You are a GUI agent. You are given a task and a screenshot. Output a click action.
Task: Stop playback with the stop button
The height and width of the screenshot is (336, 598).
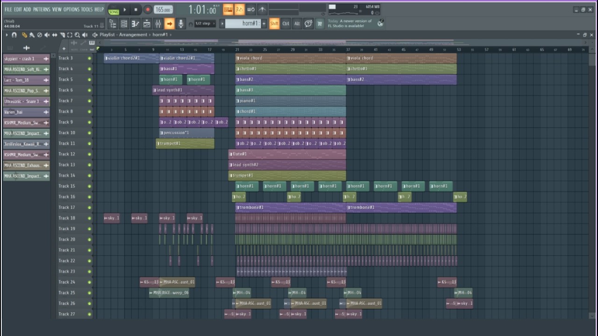pyautogui.click(x=136, y=9)
